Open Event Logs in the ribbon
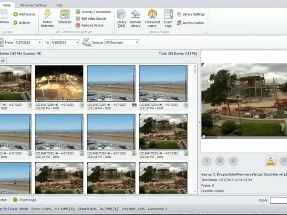 click(x=168, y=18)
